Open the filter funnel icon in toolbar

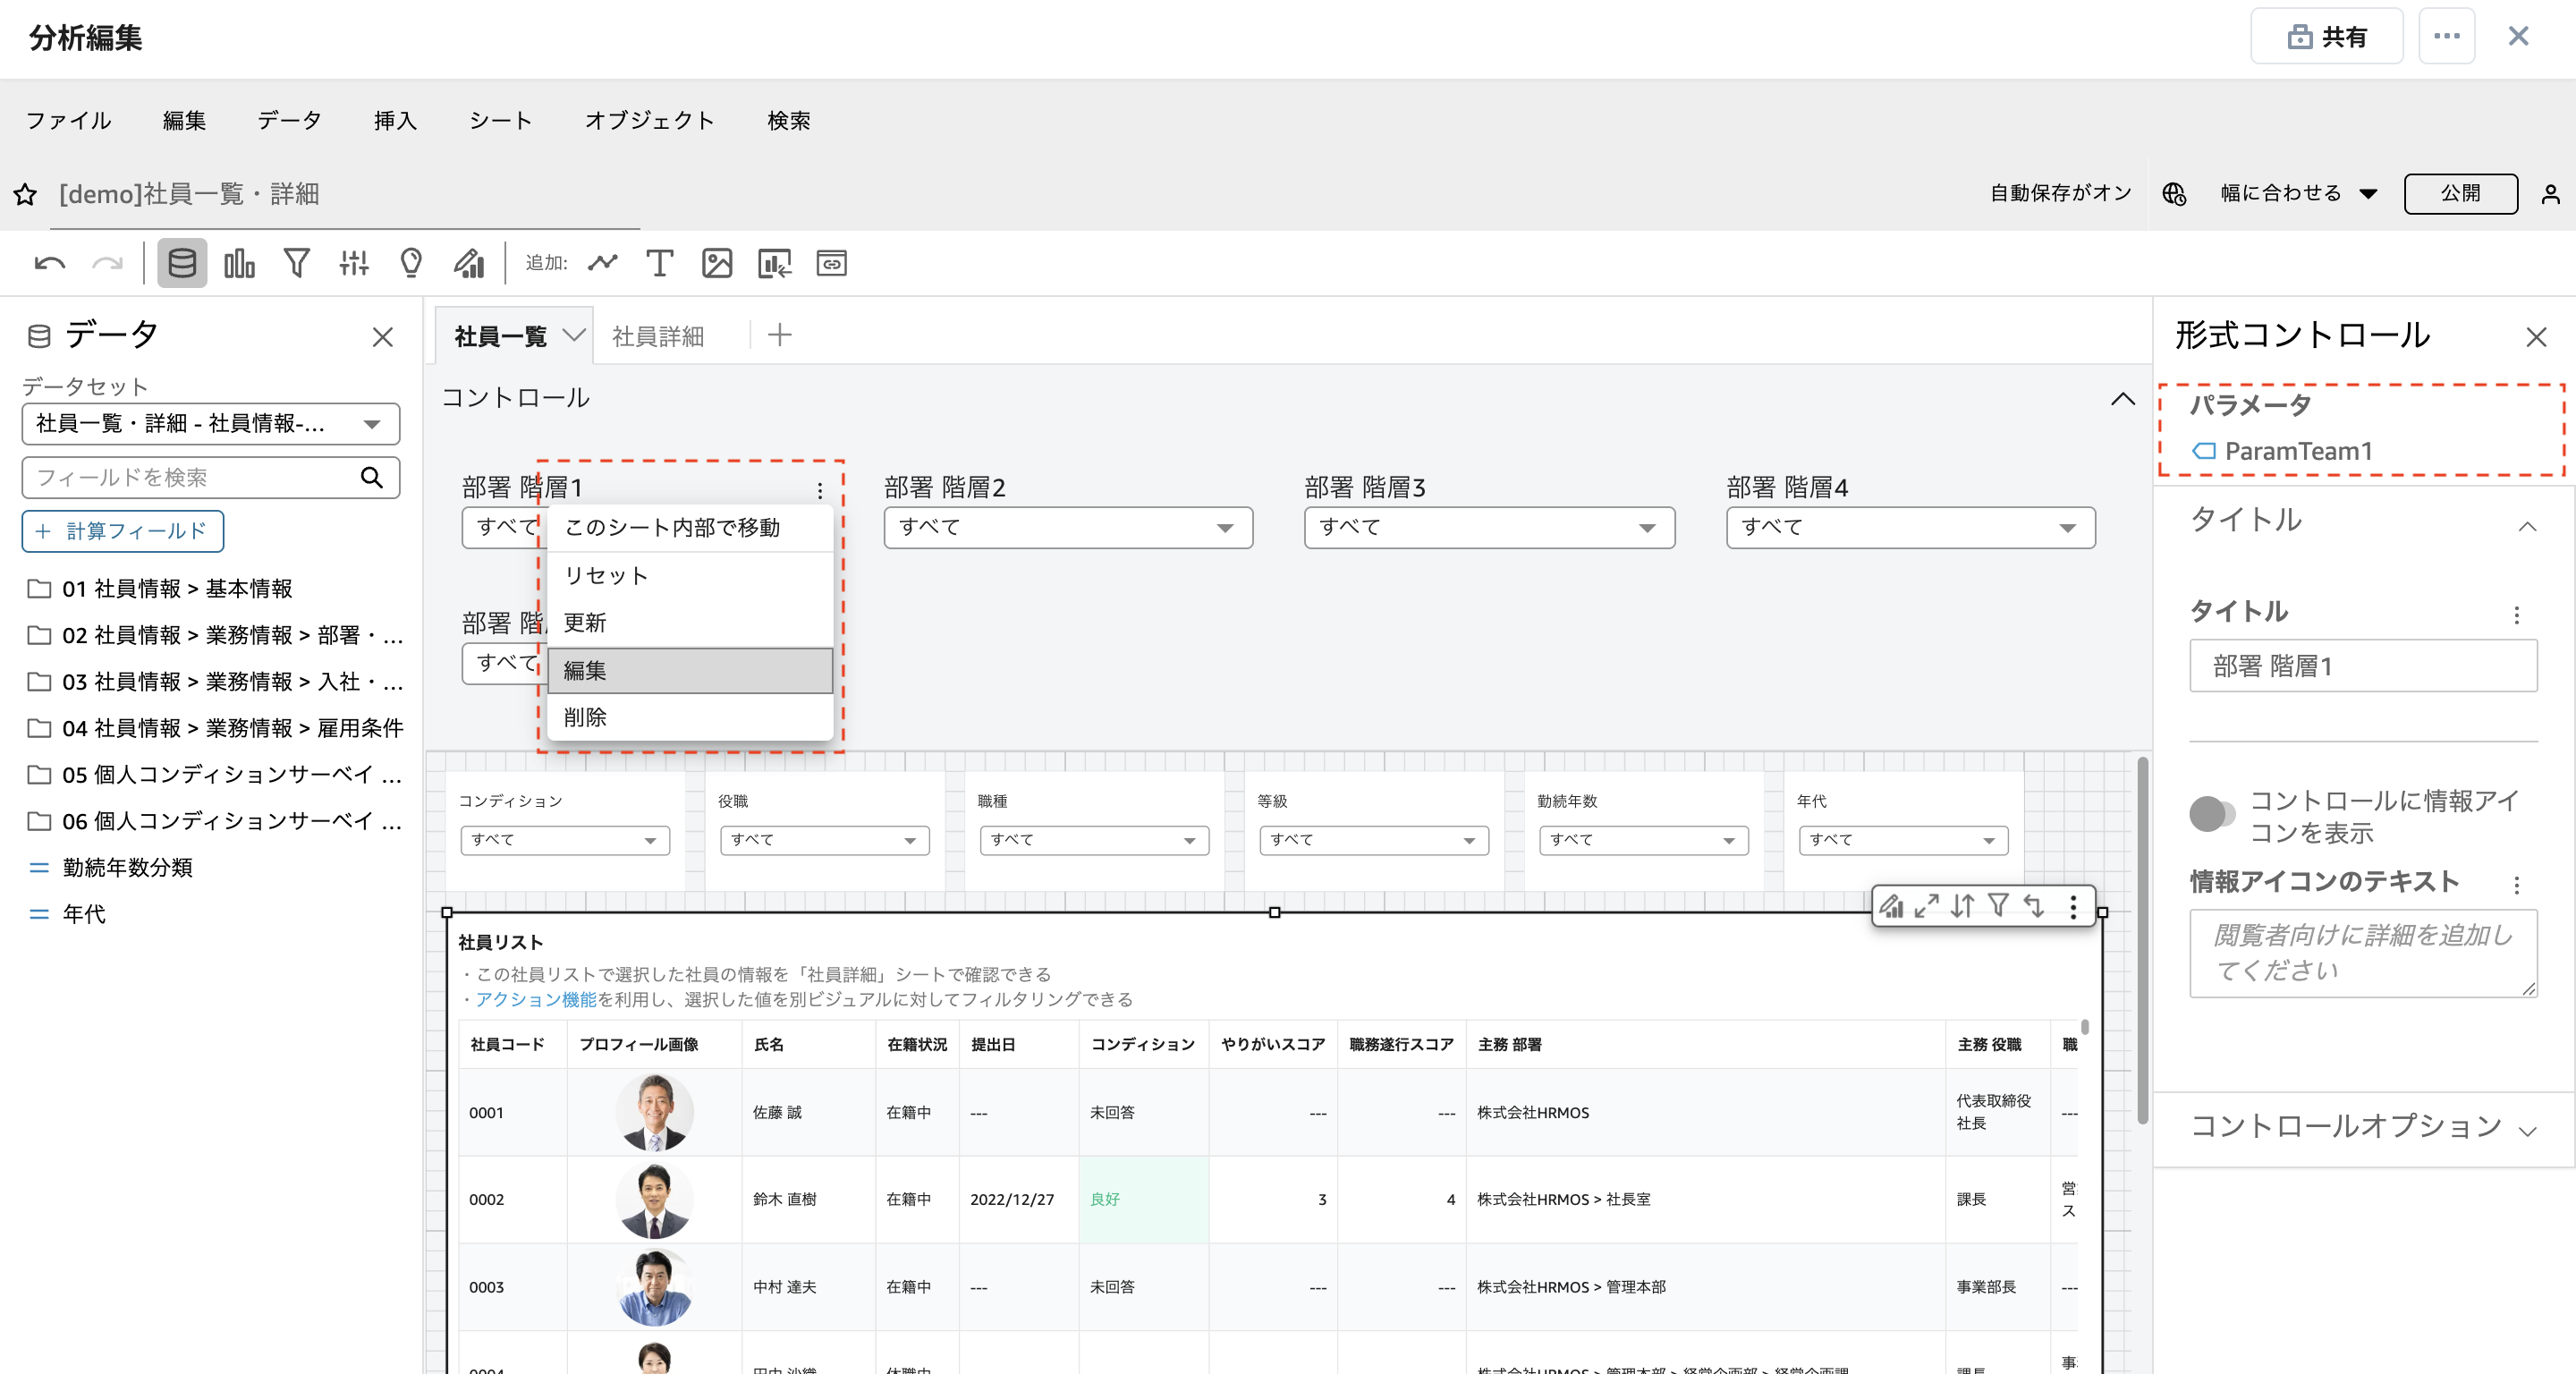[x=296, y=264]
